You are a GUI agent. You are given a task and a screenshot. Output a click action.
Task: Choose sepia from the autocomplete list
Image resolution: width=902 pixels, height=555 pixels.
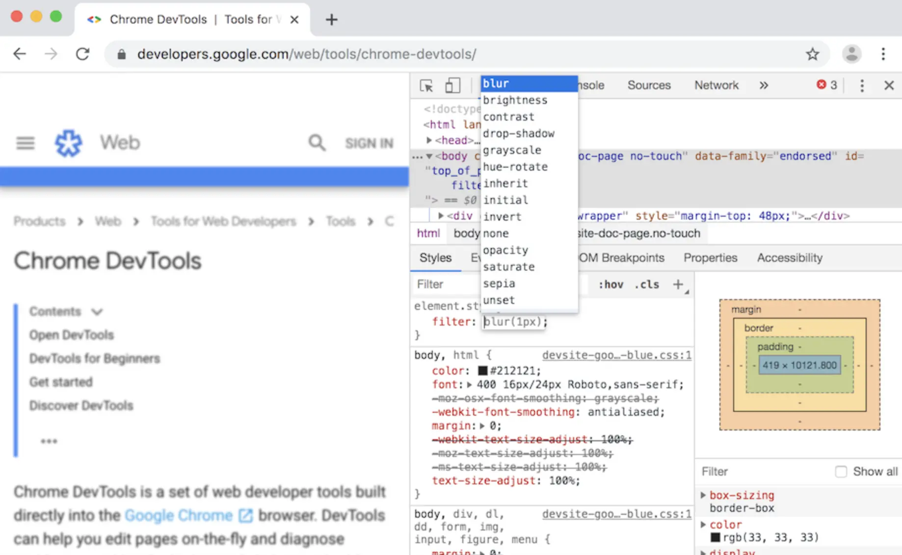(x=529, y=283)
